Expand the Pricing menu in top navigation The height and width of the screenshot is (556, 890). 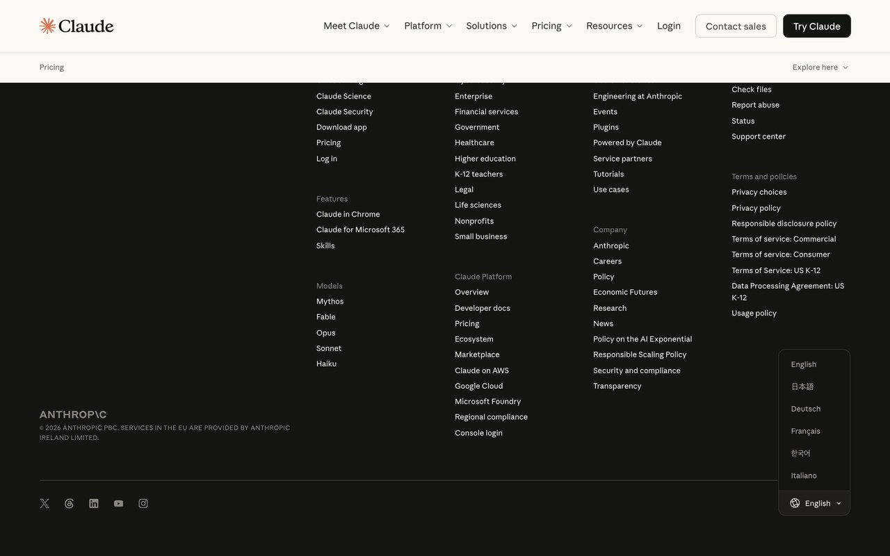pos(552,26)
